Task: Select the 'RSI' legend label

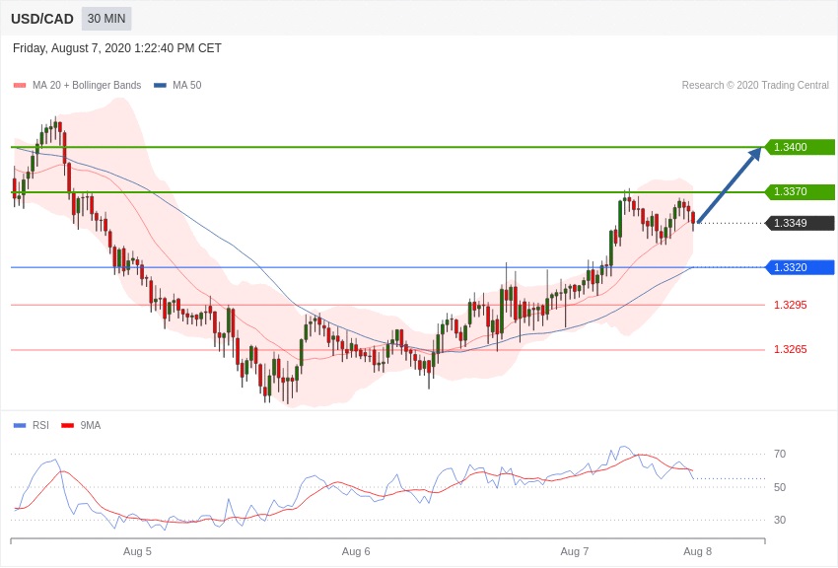Action: click(x=40, y=425)
